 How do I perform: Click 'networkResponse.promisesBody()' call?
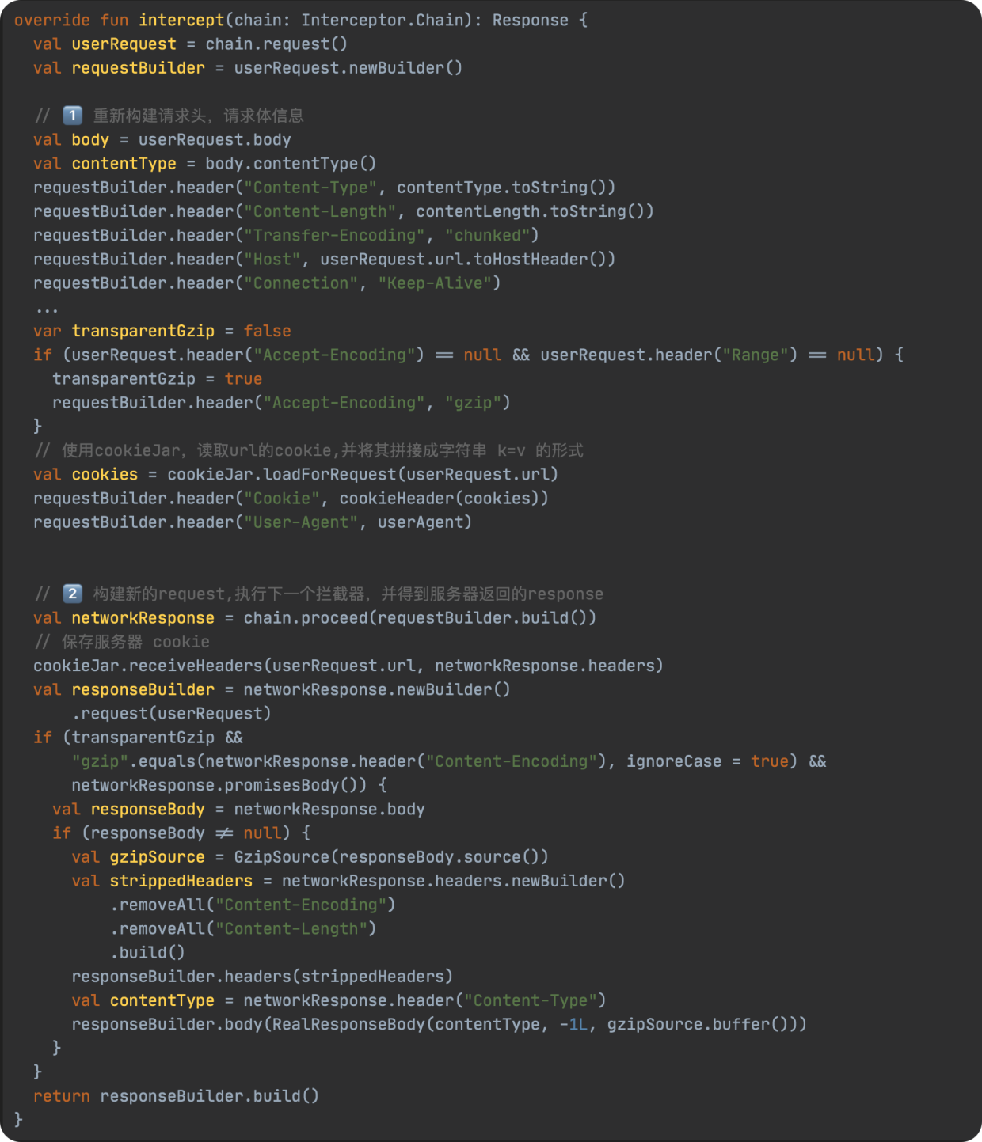[x=219, y=785]
